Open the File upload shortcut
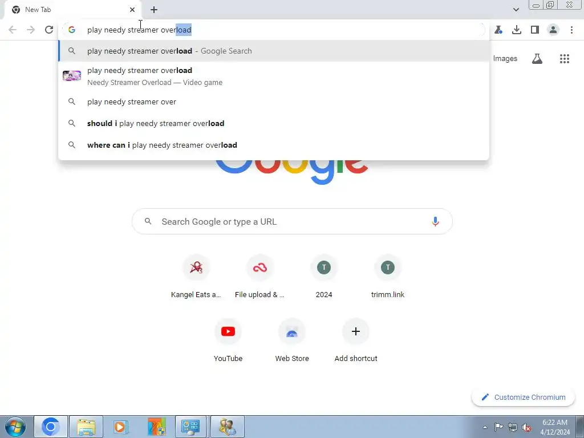The height and width of the screenshot is (438, 584). coord(259,277)
